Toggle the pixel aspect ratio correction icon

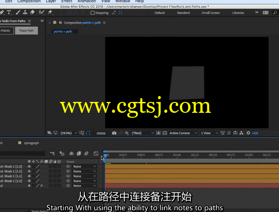coord(222,133)
